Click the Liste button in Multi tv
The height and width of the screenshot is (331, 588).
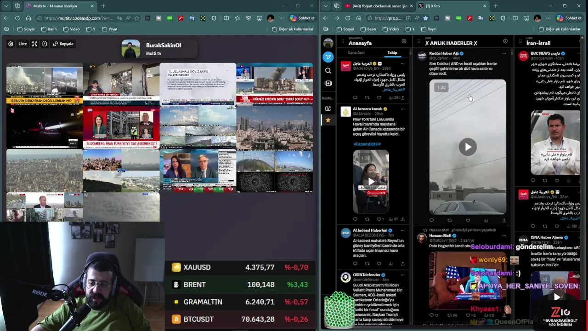[23, 44]
